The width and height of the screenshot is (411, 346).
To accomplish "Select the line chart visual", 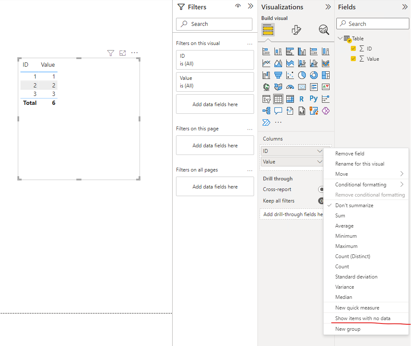I will click(266, 63).
